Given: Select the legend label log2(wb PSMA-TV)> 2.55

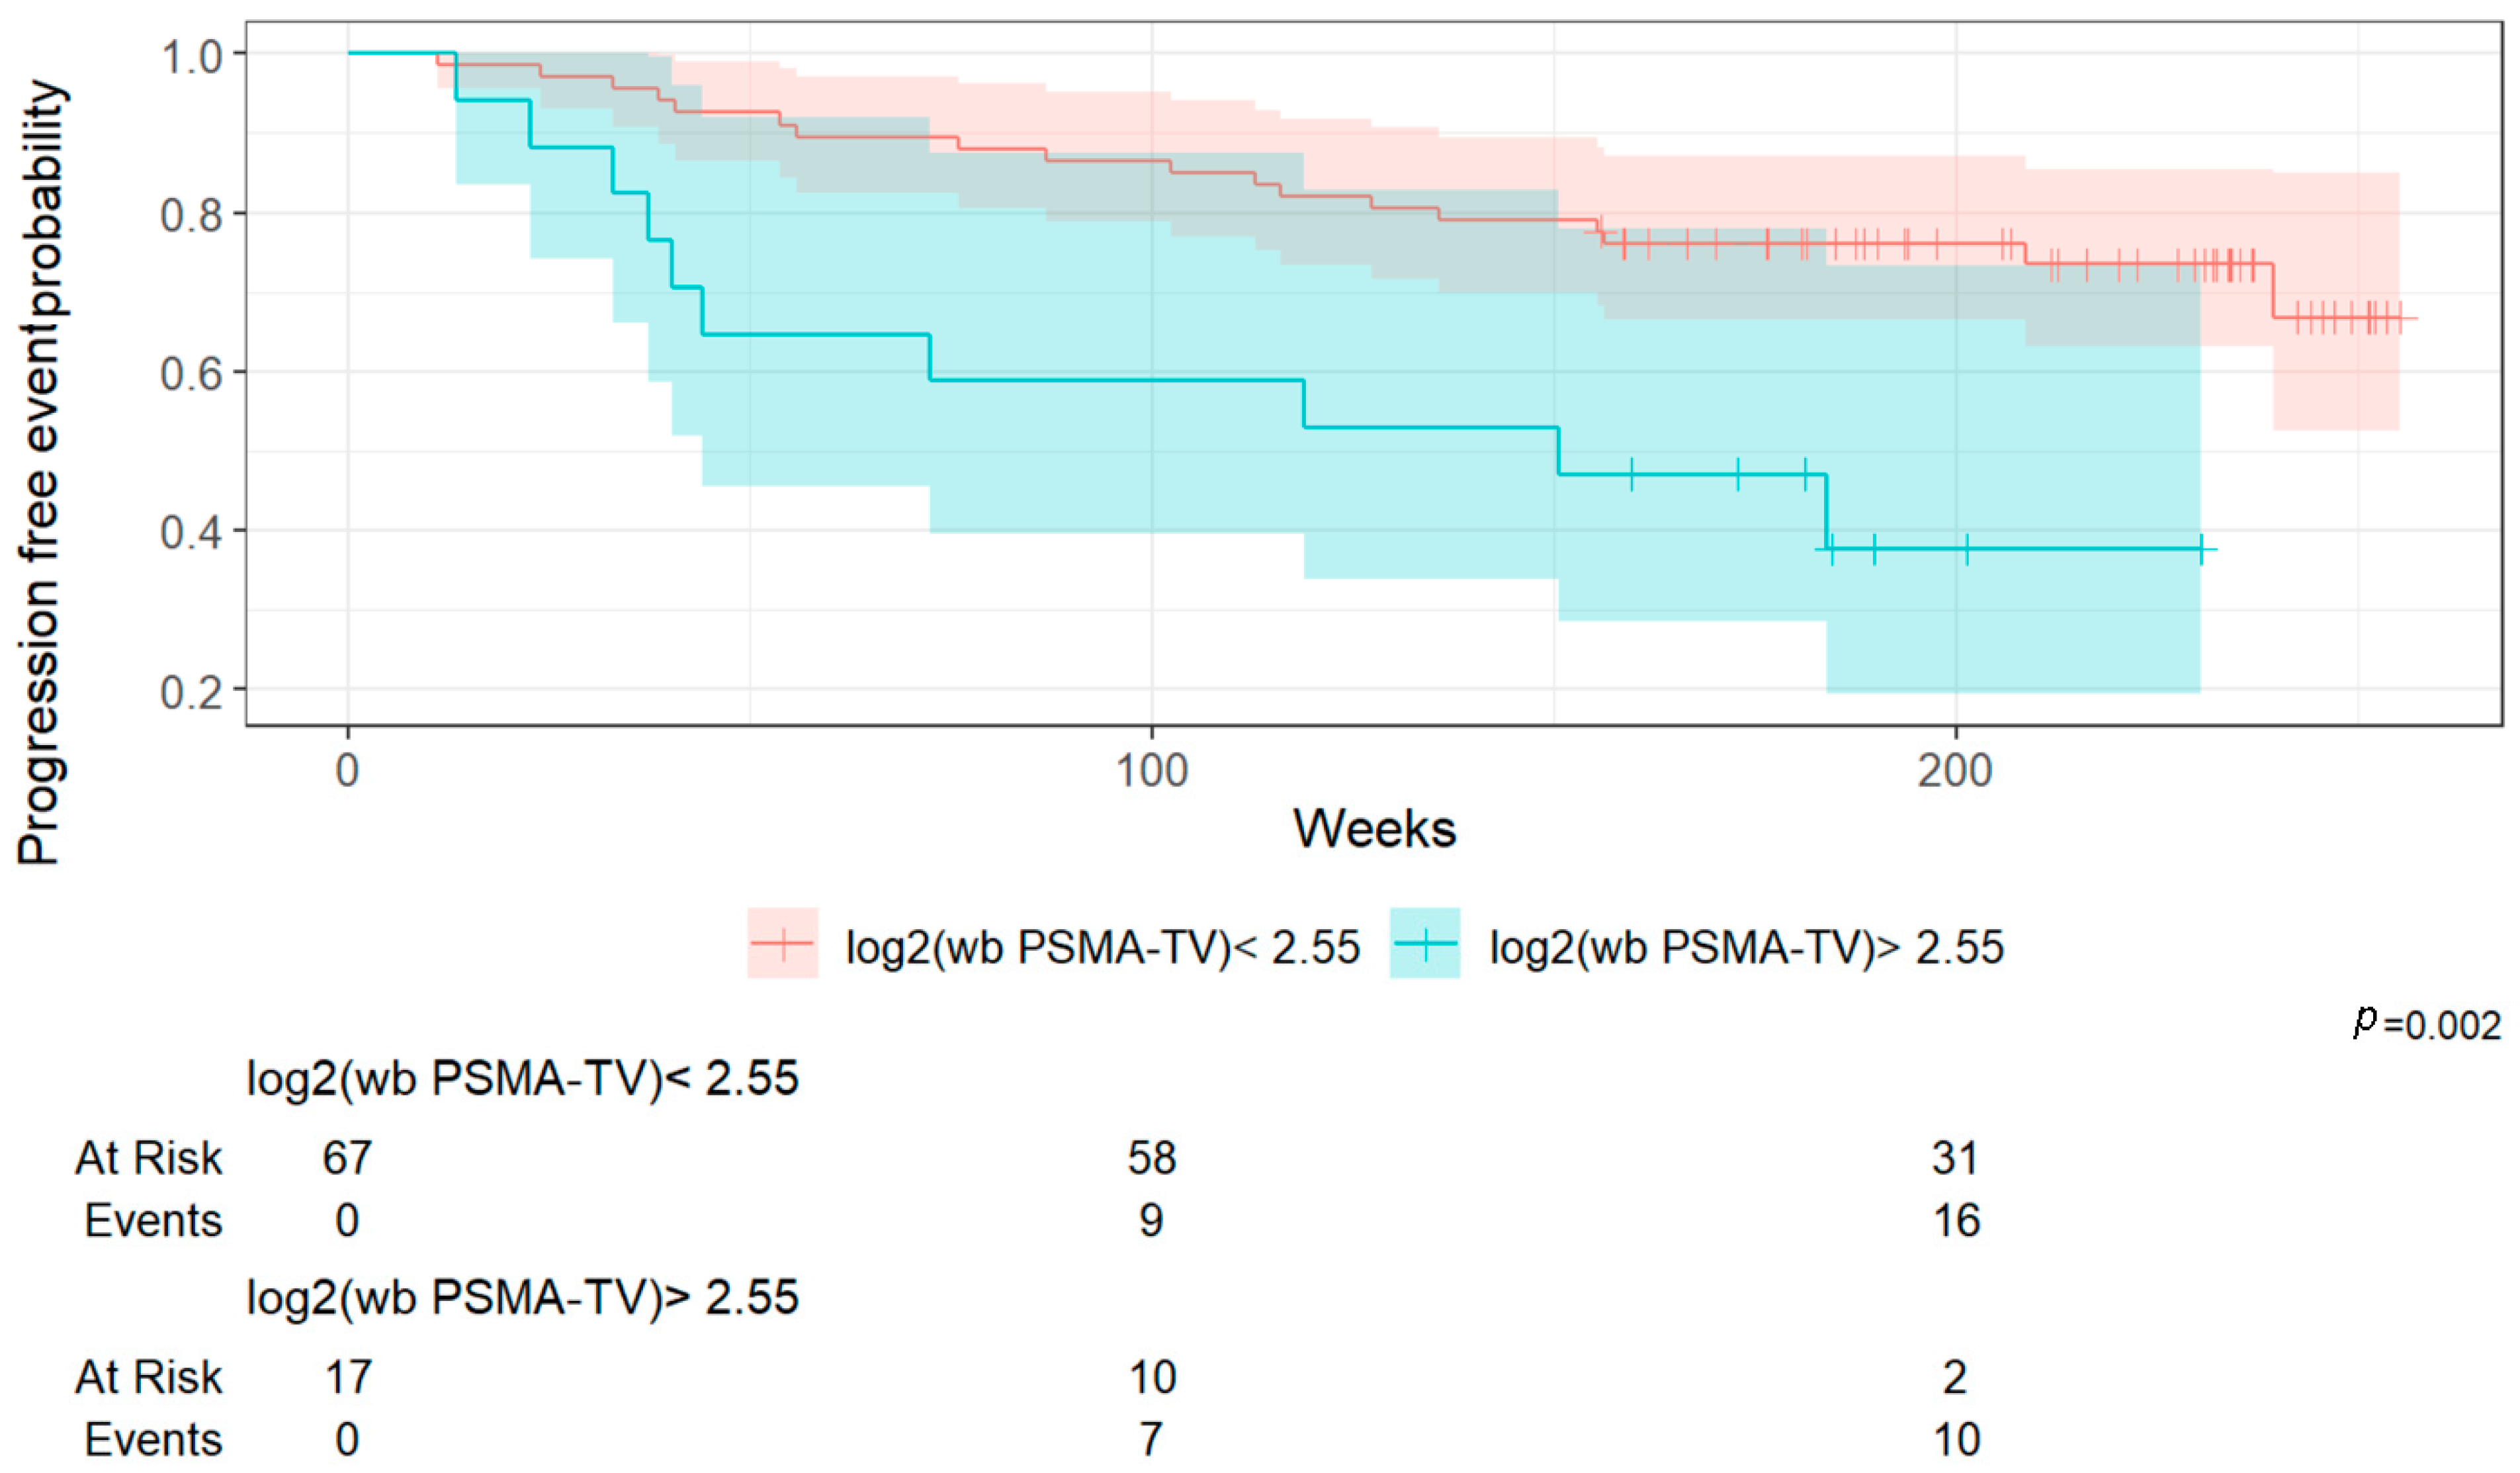Looking at the screenshot, I should [1746, 947].
